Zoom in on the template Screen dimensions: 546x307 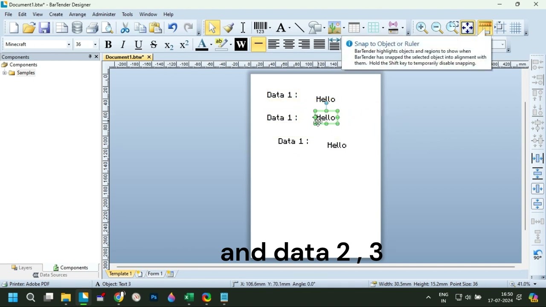(421, 28)
